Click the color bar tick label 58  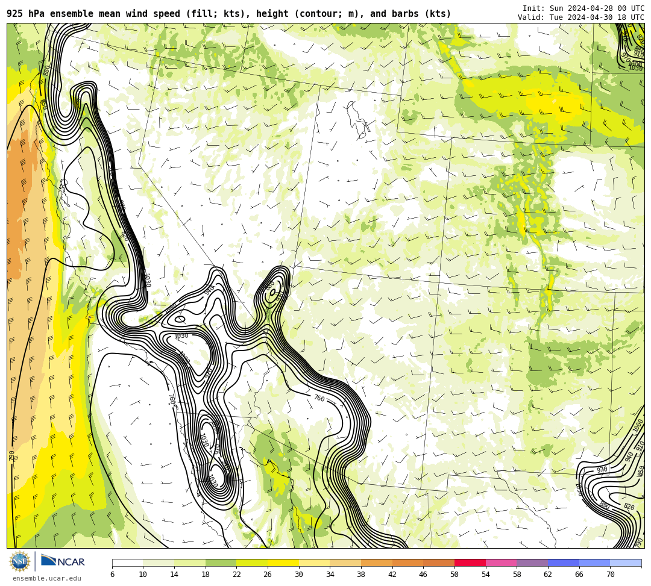click(517, 575)
